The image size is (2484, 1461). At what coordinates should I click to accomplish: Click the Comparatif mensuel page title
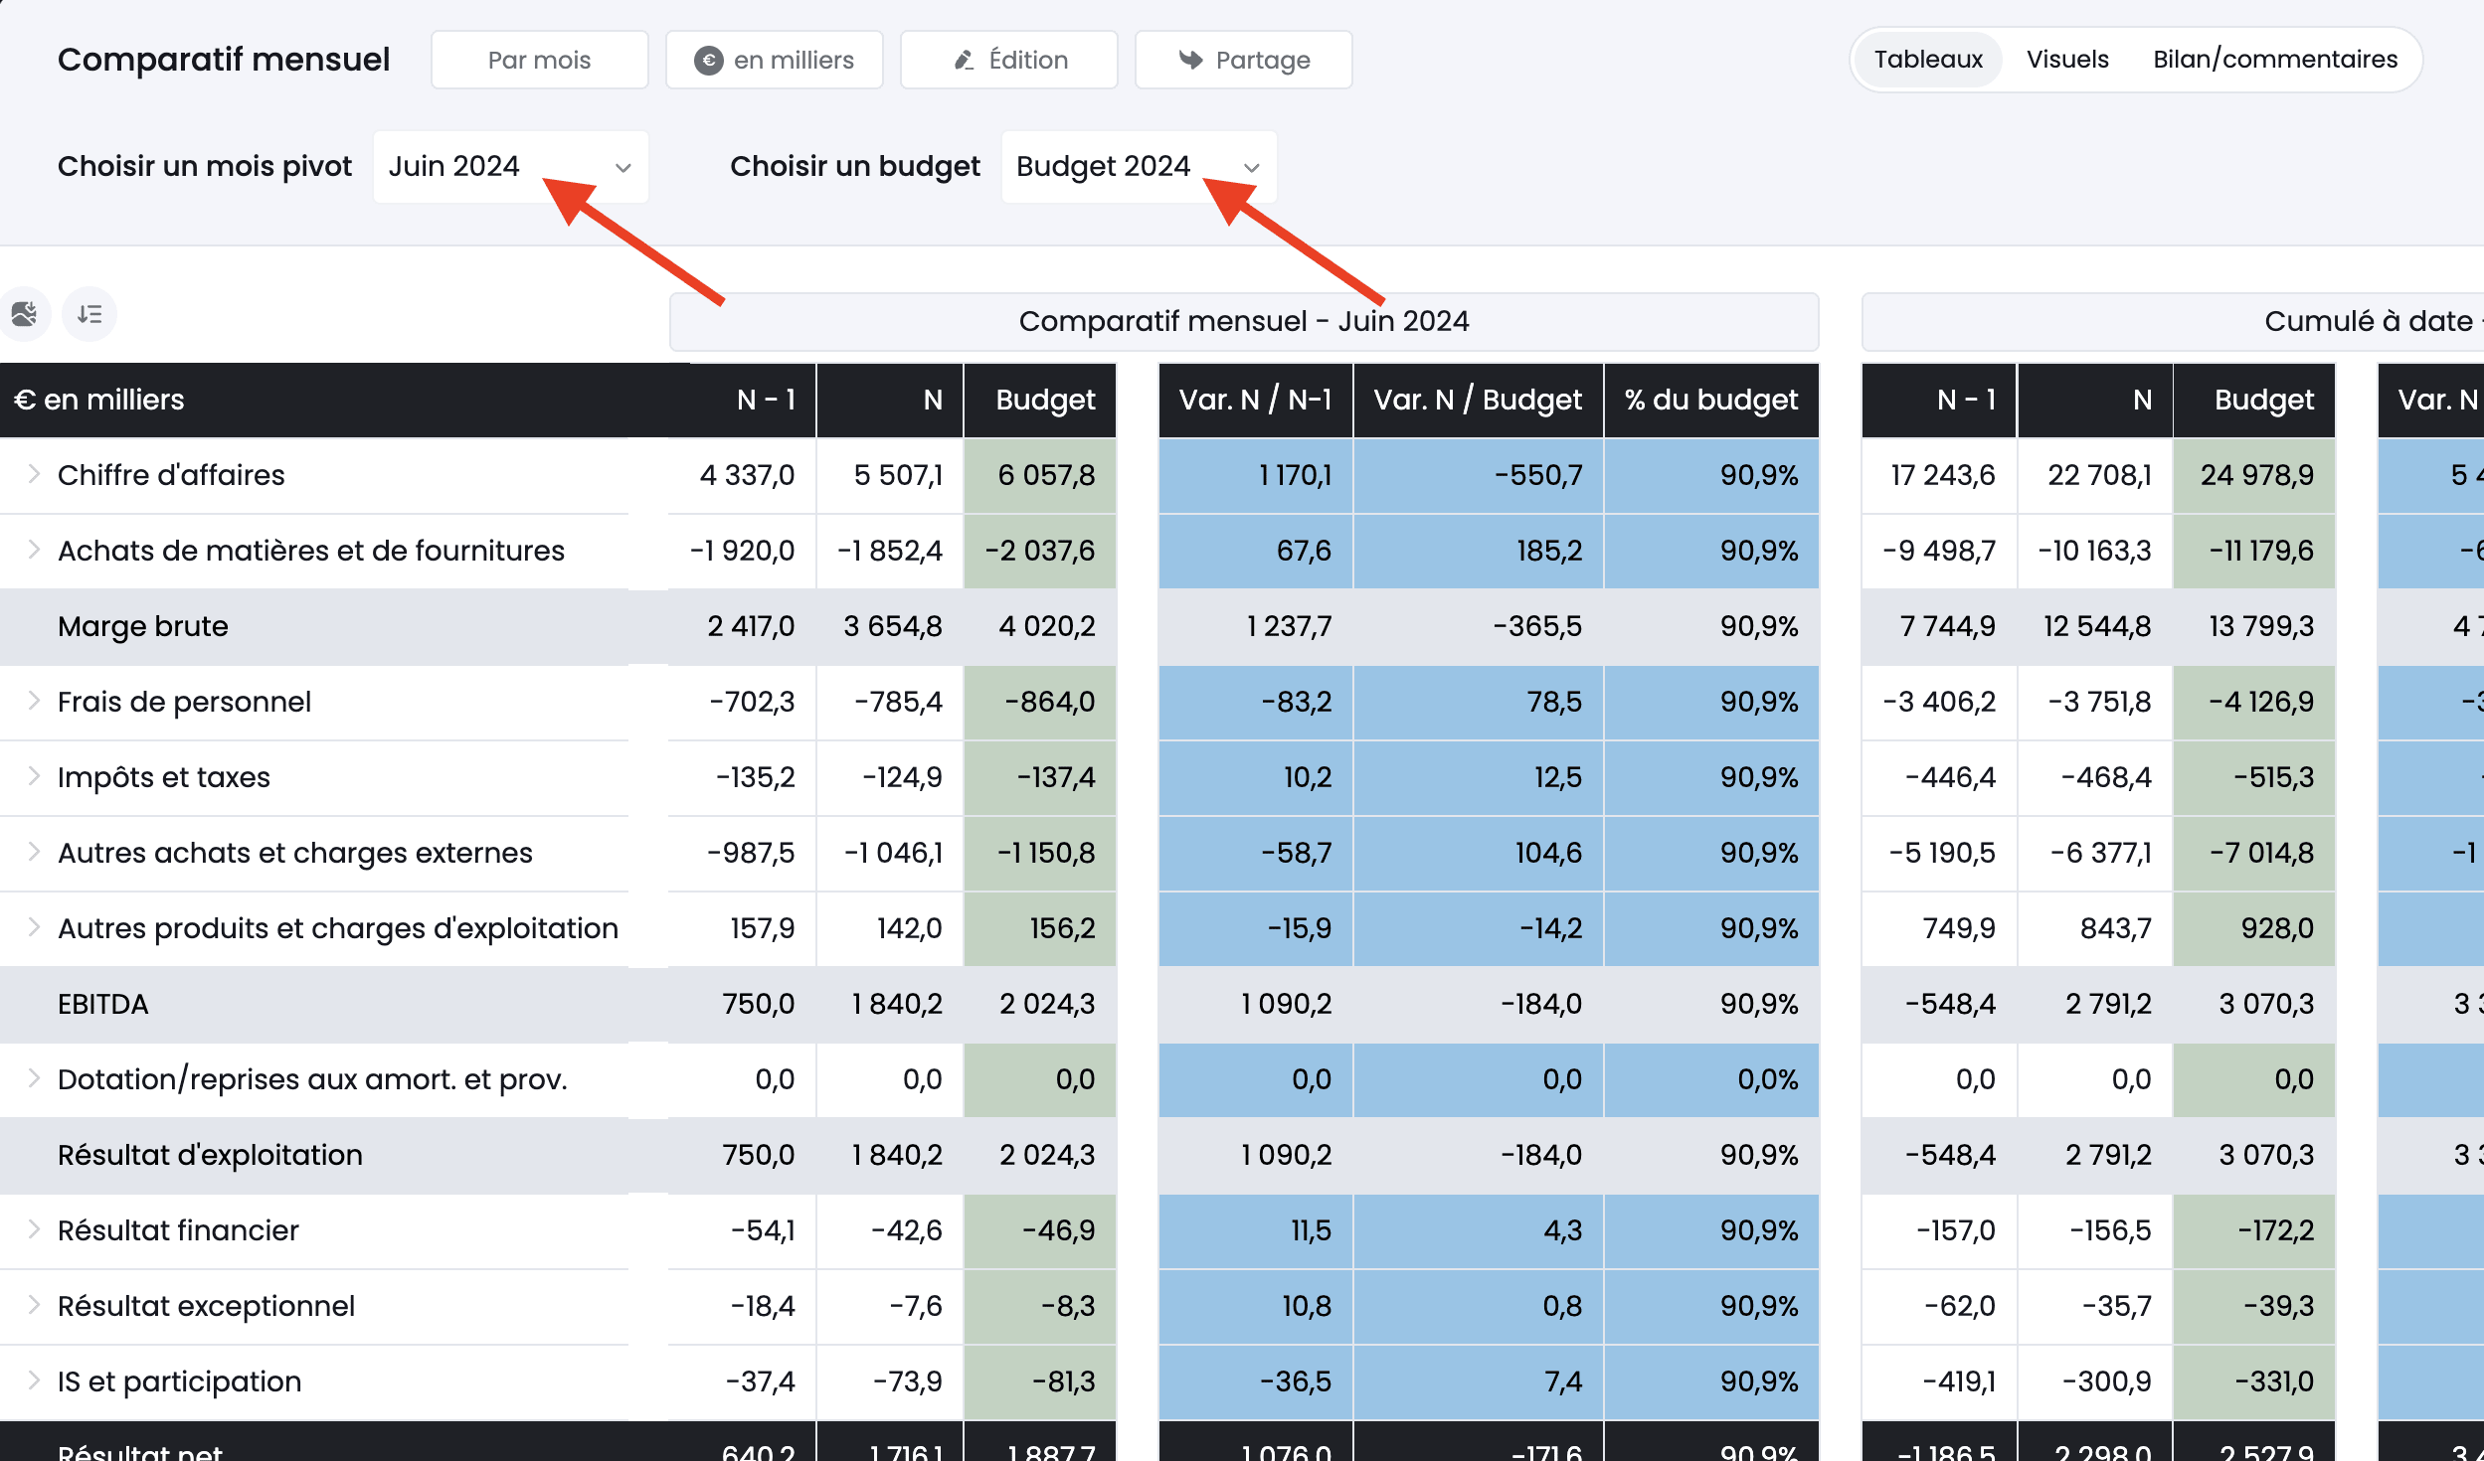(x=224, y=60)
